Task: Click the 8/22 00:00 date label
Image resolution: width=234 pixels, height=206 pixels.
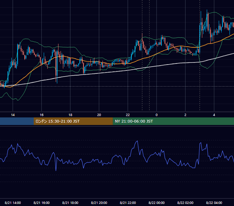Action: pos(157,203)
